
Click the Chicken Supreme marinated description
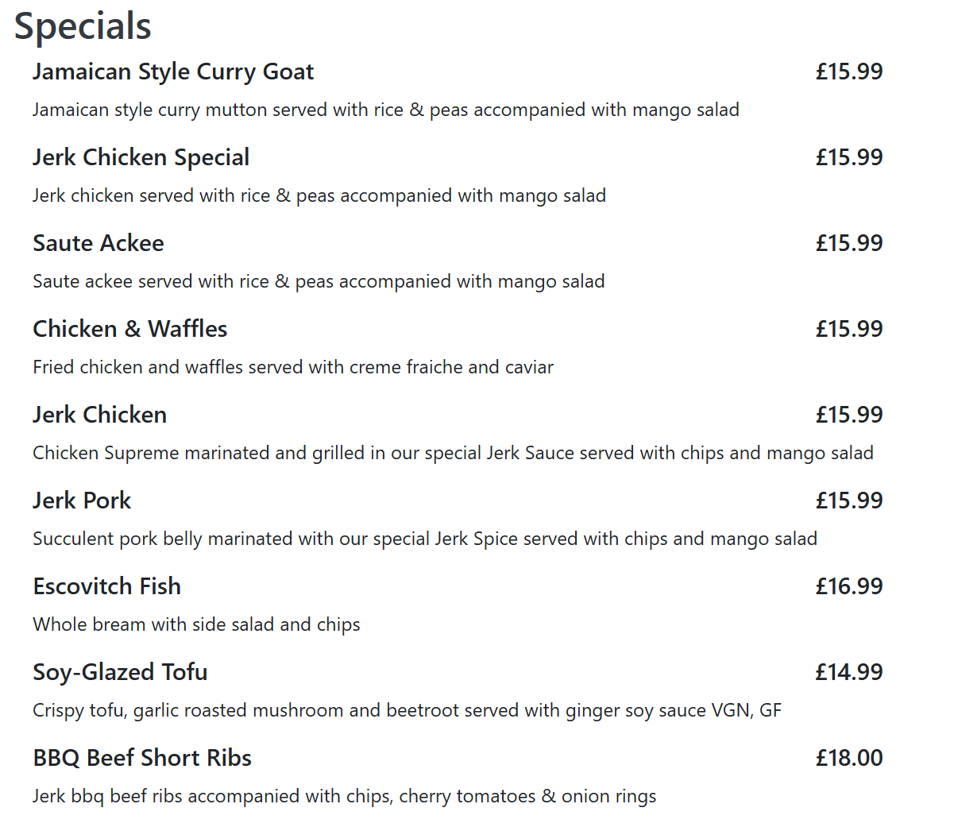tap(453, 453)
